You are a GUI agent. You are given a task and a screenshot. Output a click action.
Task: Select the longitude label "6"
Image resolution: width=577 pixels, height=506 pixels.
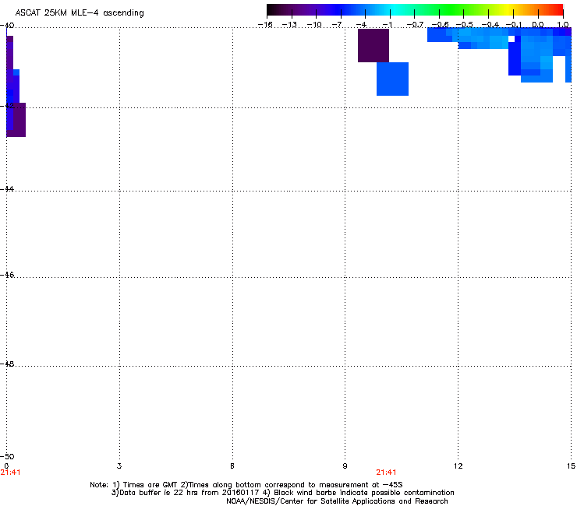click(232, 466)
